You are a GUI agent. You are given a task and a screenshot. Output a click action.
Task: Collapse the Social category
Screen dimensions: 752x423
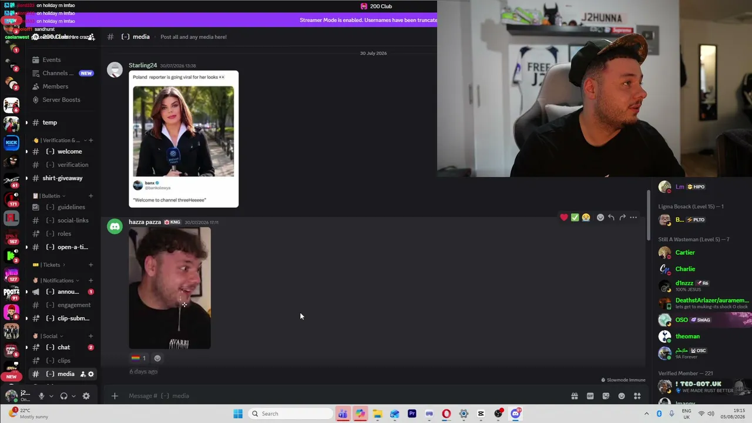click(x=48, y=336)
